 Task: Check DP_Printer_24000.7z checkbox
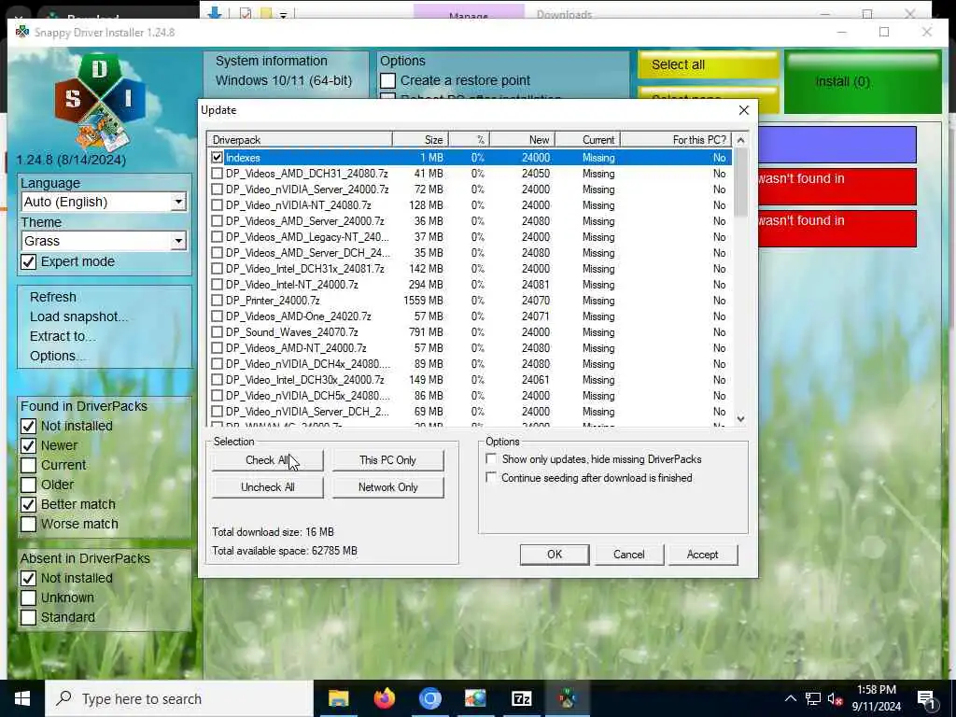[x=217, y=300]
